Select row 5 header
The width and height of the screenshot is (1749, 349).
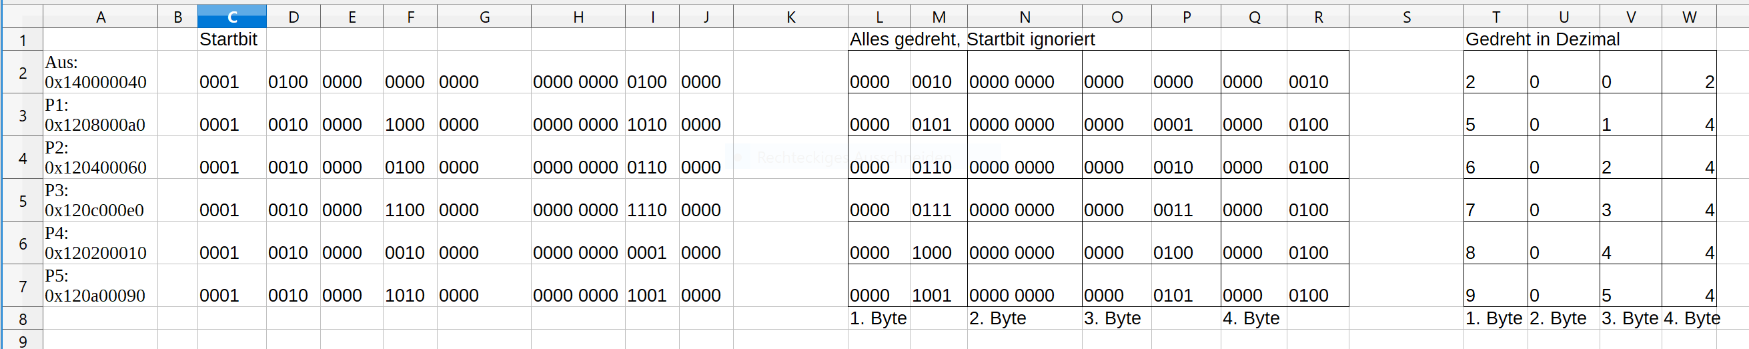[x=23, y=201]
